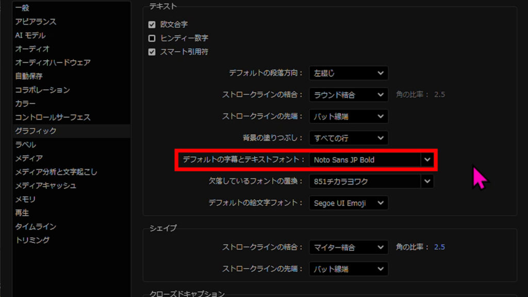528x297 pixels.
Task: Open the Segoe UI Emoji dropdown
Action: (x=349, y=203)
